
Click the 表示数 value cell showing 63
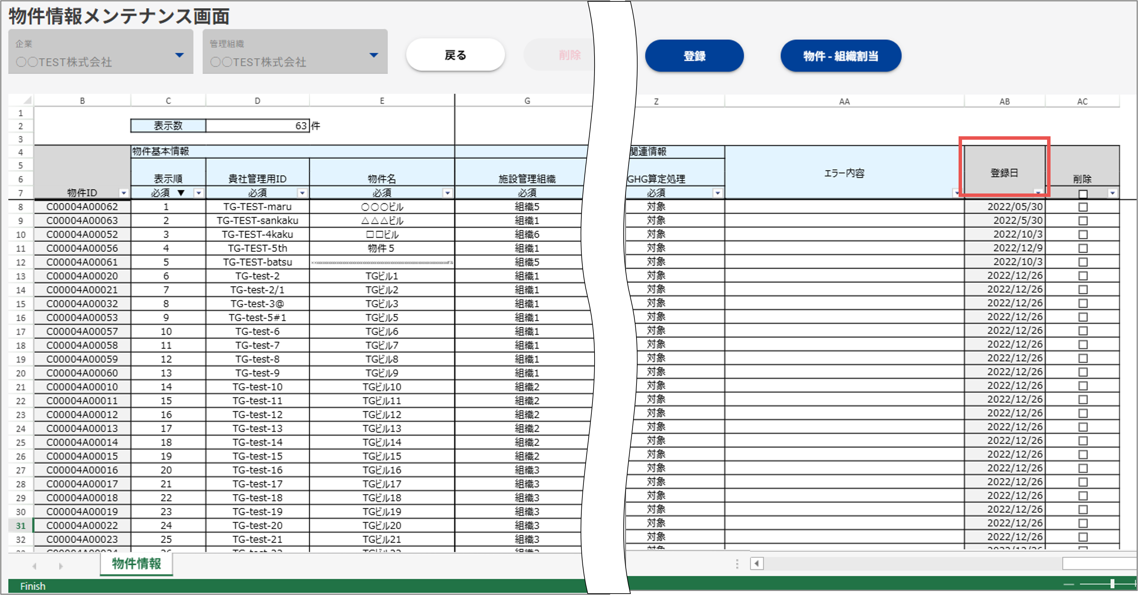(257, 126)
